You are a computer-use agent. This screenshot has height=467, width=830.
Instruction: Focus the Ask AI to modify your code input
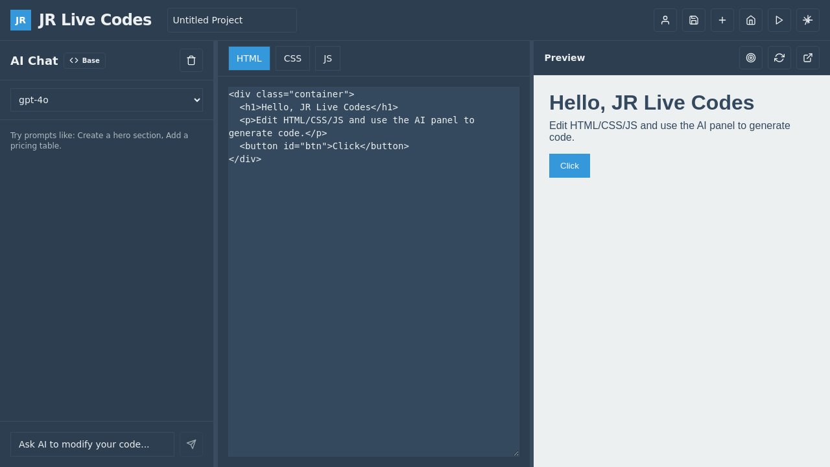[x=92, y=444]
